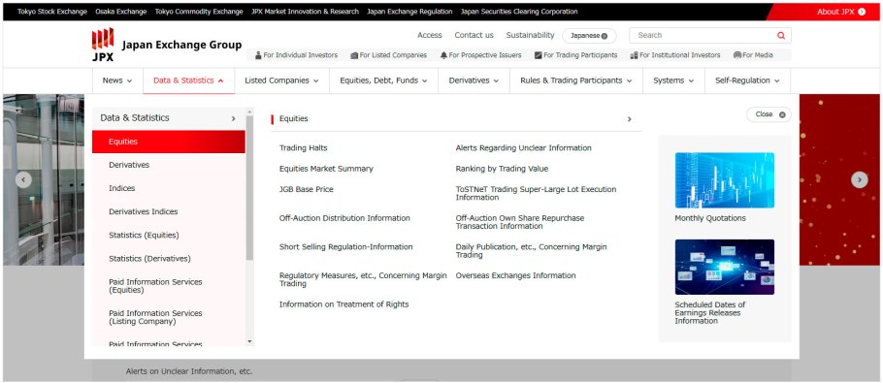The image size is (883, 383).
Task: Select Derivatives in the left sidebar
Action: point(169,165)
